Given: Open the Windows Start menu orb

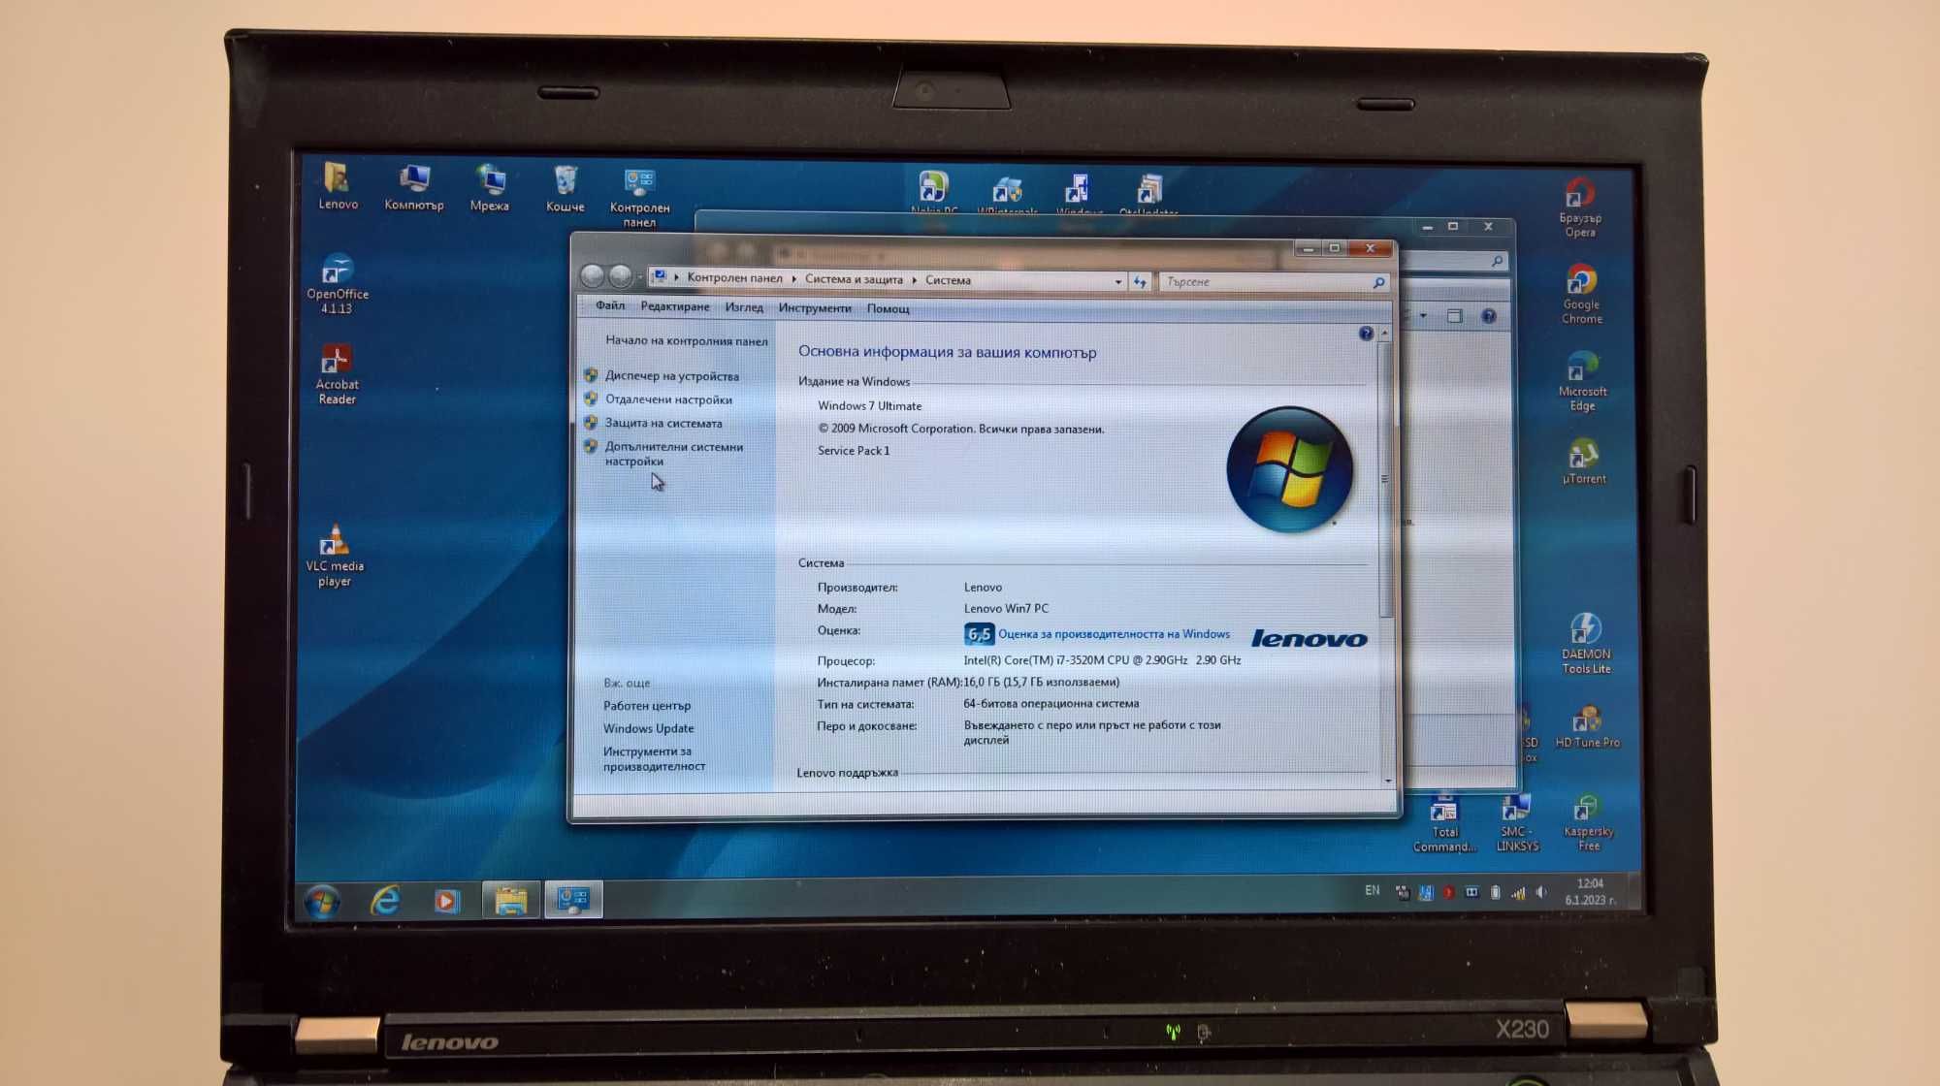Looking at the screenshot, I should pyautogui.click(x=323, y=902).
